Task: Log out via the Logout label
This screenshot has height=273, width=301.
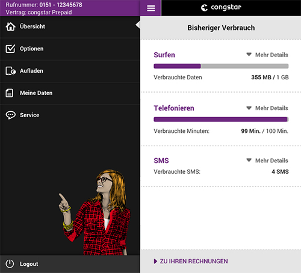Action: tap(29, 264)
